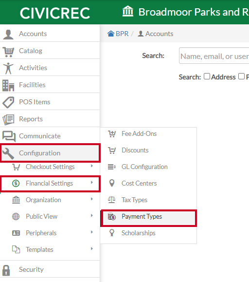Click the Financial Settings label
Viewport: 249px width, 282px height.
point(50,184)
